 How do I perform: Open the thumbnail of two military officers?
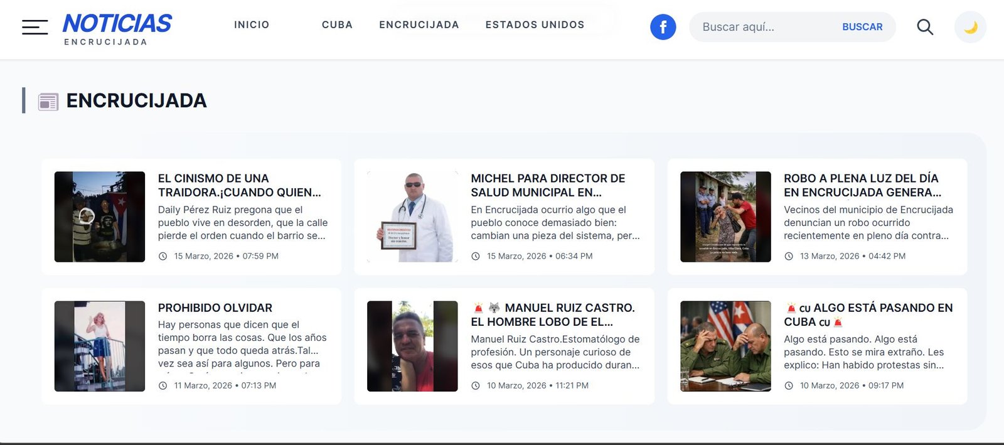tap(725, 346)
